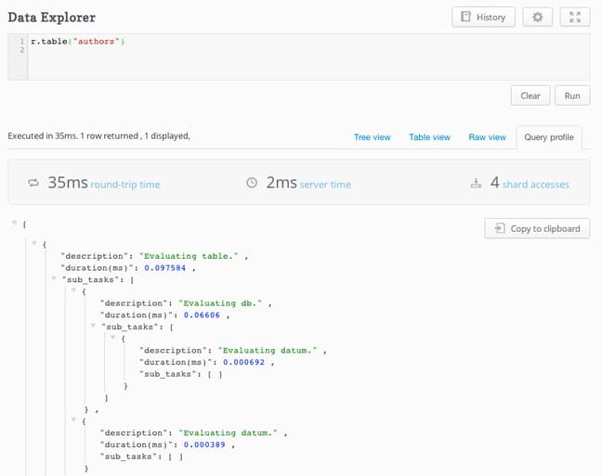Open the query History panel
602x476 pixels.
point(483,18)
